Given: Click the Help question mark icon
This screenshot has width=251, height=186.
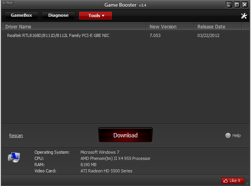Looking at the screenshot, I should click(228, 135).
